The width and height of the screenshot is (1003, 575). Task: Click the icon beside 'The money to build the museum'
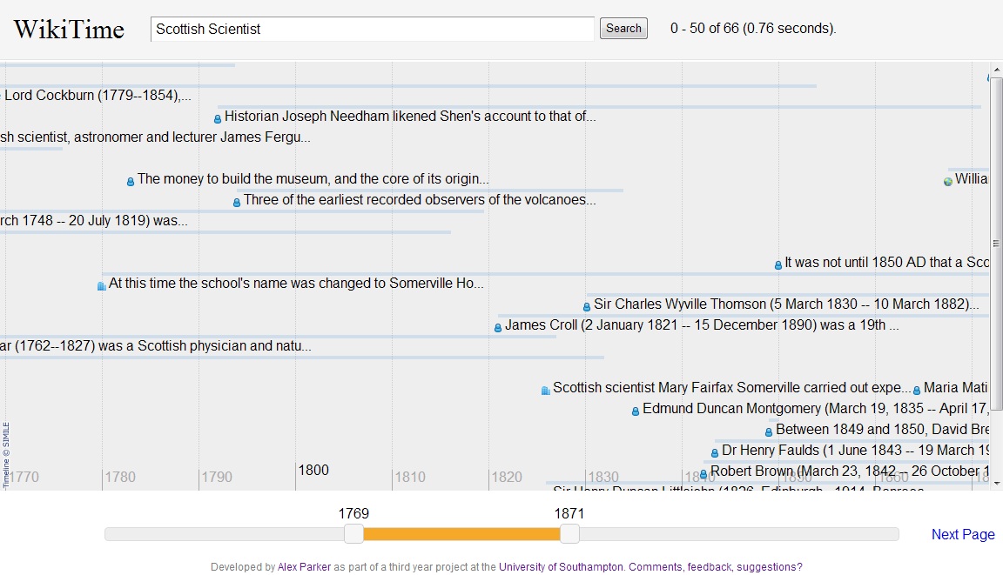[x=131, y=182]
